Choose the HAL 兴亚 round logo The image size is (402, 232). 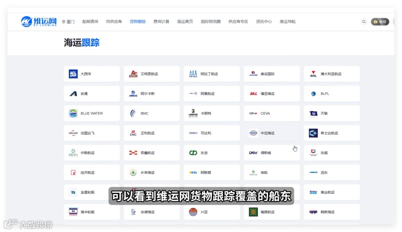pos(193,212)
